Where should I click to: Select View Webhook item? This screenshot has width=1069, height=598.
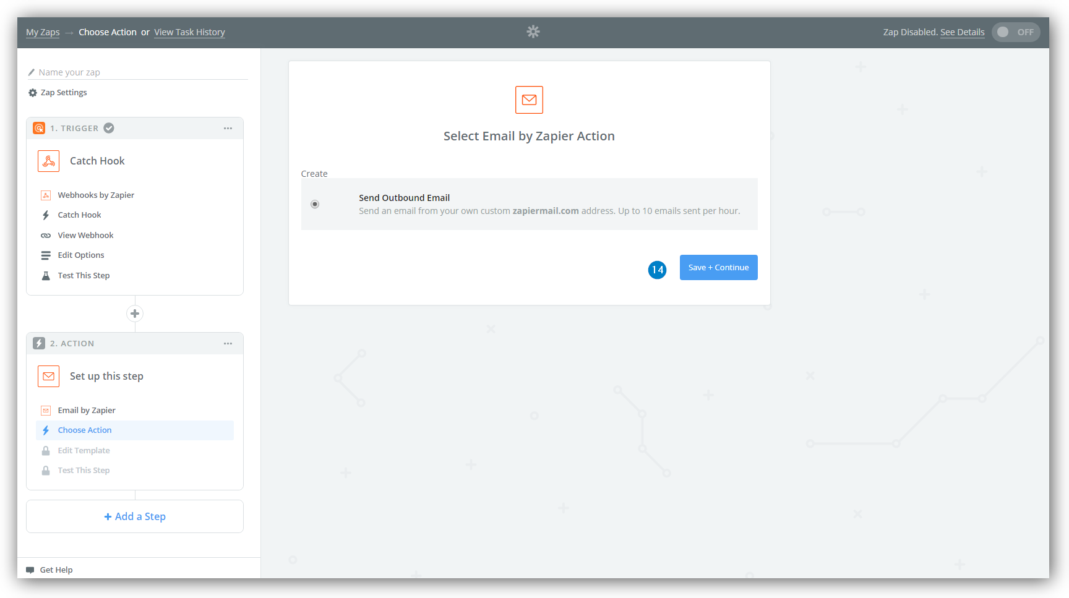coord(85,236)
